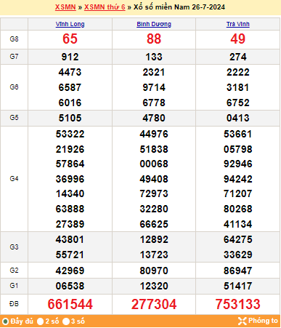Open the Bình Dương province link

154,24
